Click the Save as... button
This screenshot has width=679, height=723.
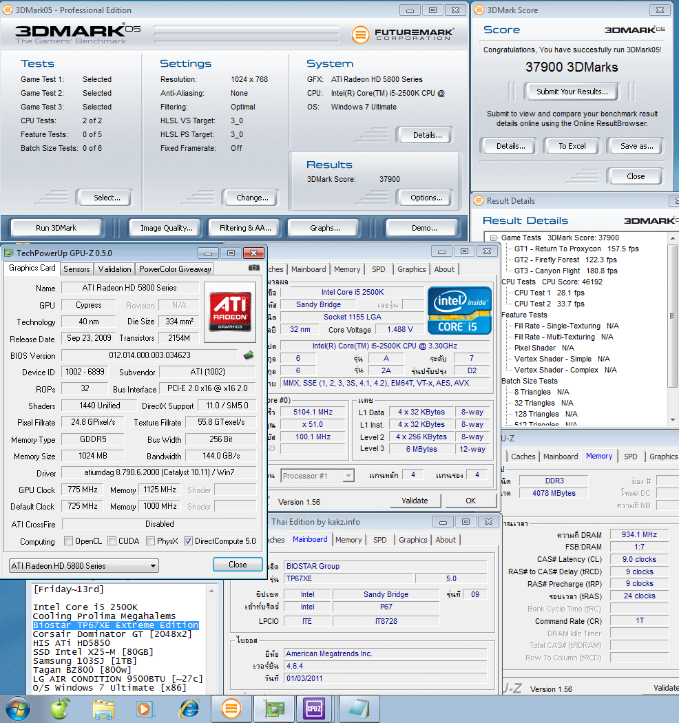point(636,146)
